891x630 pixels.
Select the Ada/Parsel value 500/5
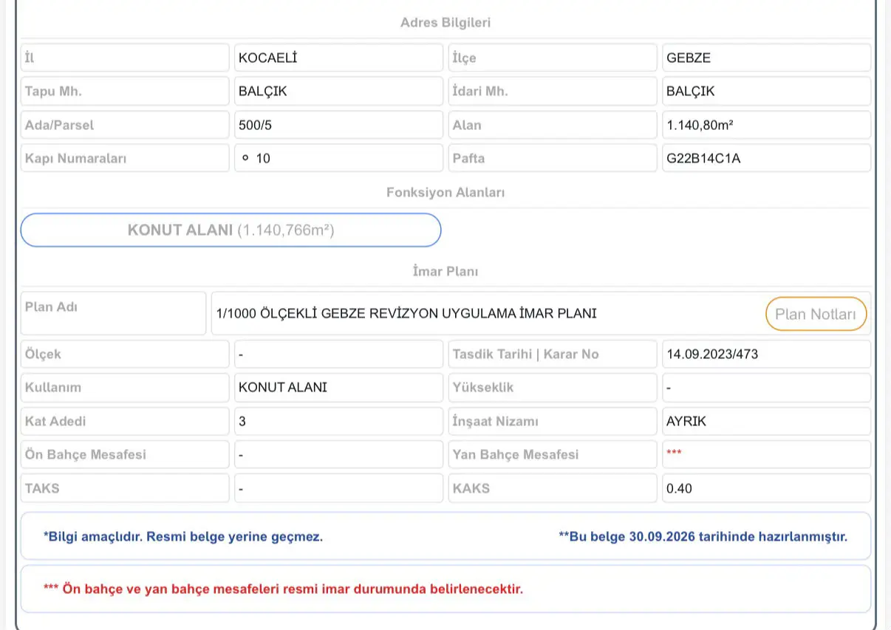[x=256, y=126]
